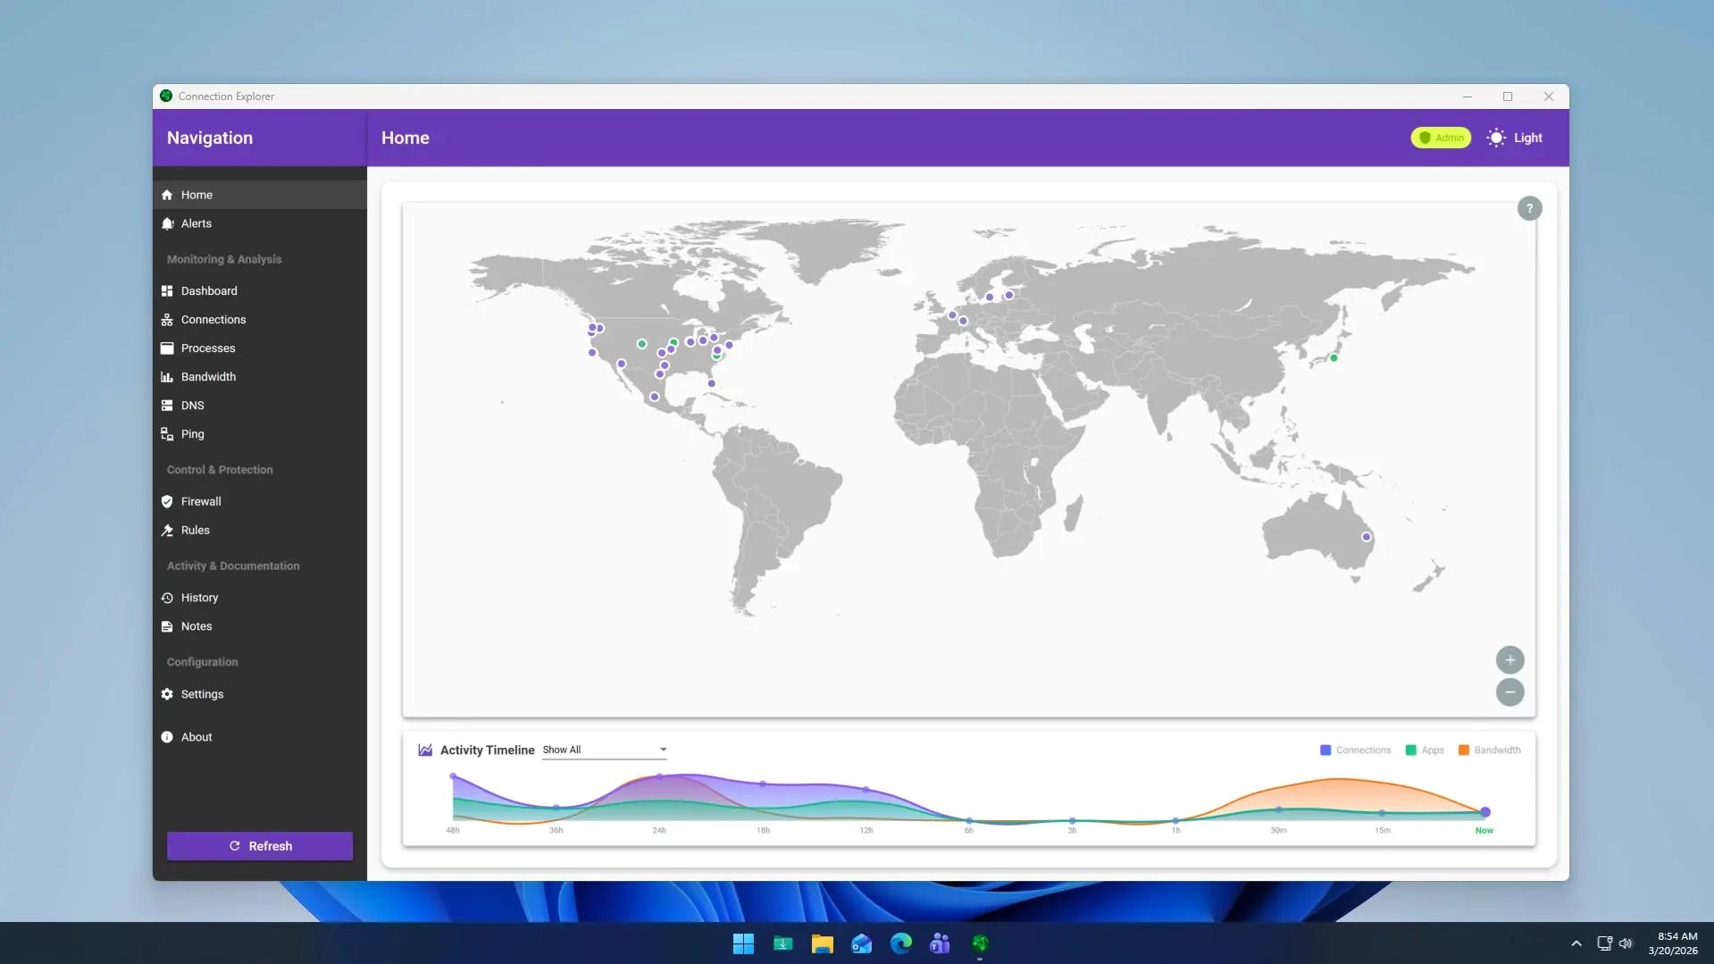Zoom in on the world map
The width and height of the screenshot is (1714, 964).
click(1509, 660)
